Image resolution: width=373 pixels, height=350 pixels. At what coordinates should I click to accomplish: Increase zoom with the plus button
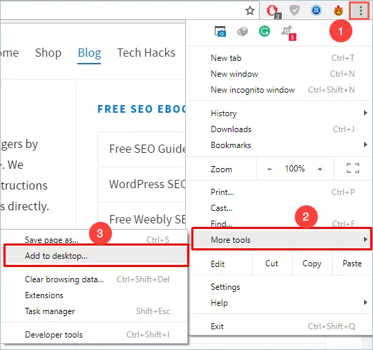coord(320,169)
